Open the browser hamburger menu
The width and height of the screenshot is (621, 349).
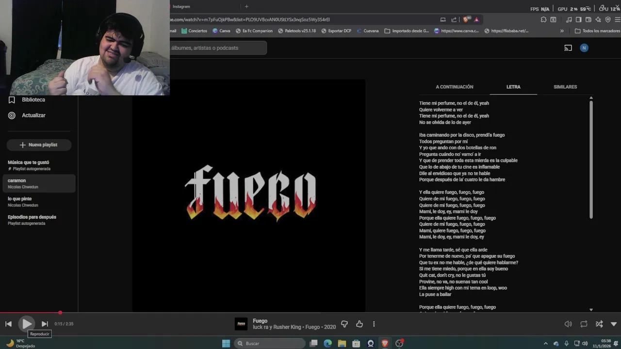pos(617,19)
